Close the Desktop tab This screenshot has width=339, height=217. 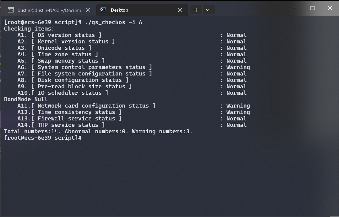(180, 10)
